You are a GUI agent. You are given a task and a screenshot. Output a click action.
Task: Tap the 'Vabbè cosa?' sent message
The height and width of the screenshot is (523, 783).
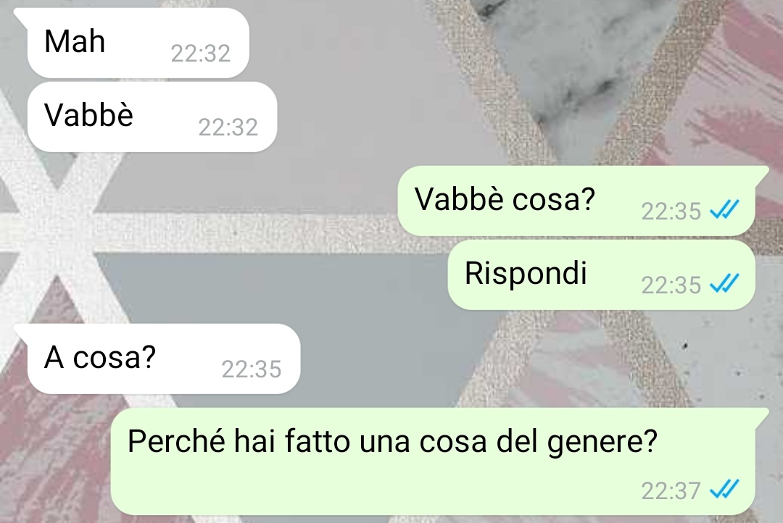click(x=576, y=201)
